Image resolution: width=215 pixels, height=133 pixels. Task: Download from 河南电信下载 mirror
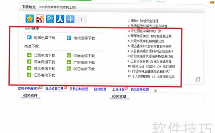(x=84, y=56)
